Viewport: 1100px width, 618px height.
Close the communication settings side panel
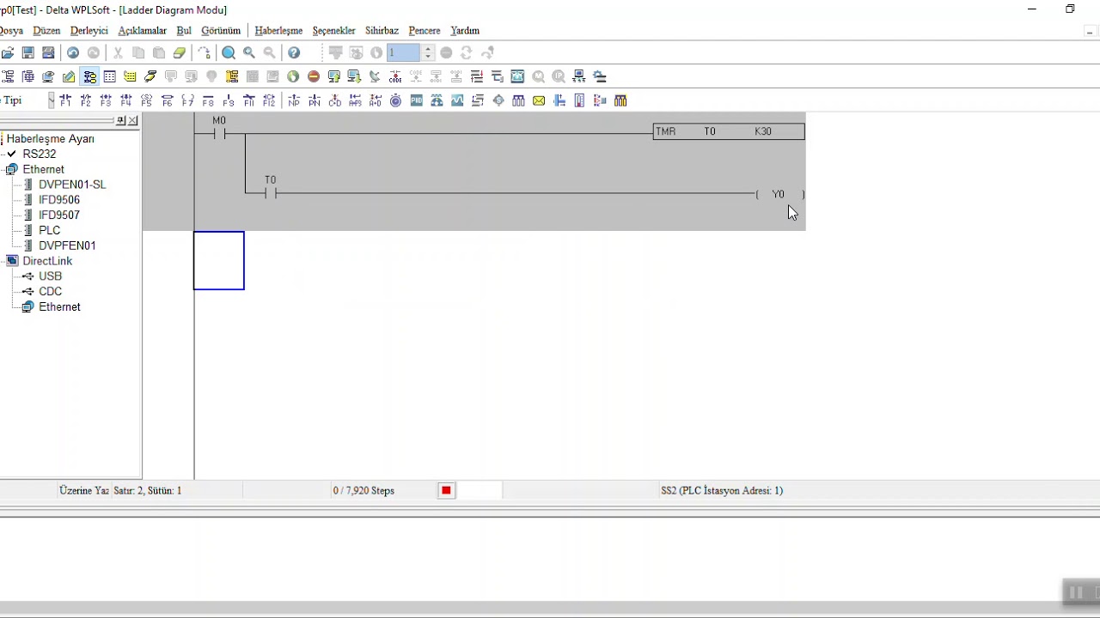coord(133,121)
